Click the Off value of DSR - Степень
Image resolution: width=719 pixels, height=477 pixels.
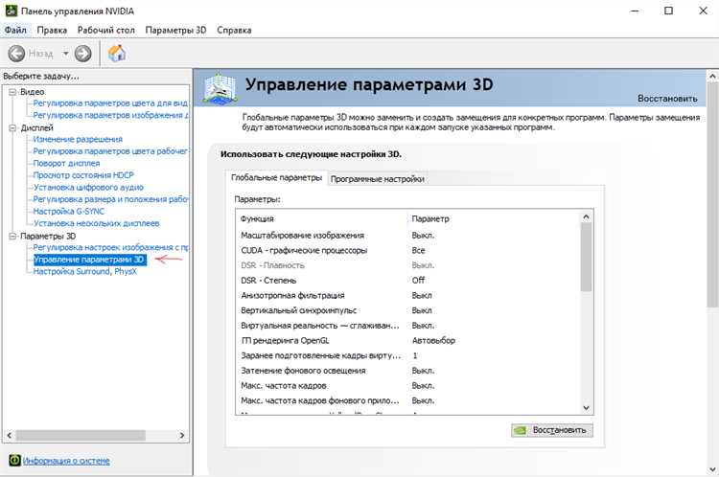point(418,280)
